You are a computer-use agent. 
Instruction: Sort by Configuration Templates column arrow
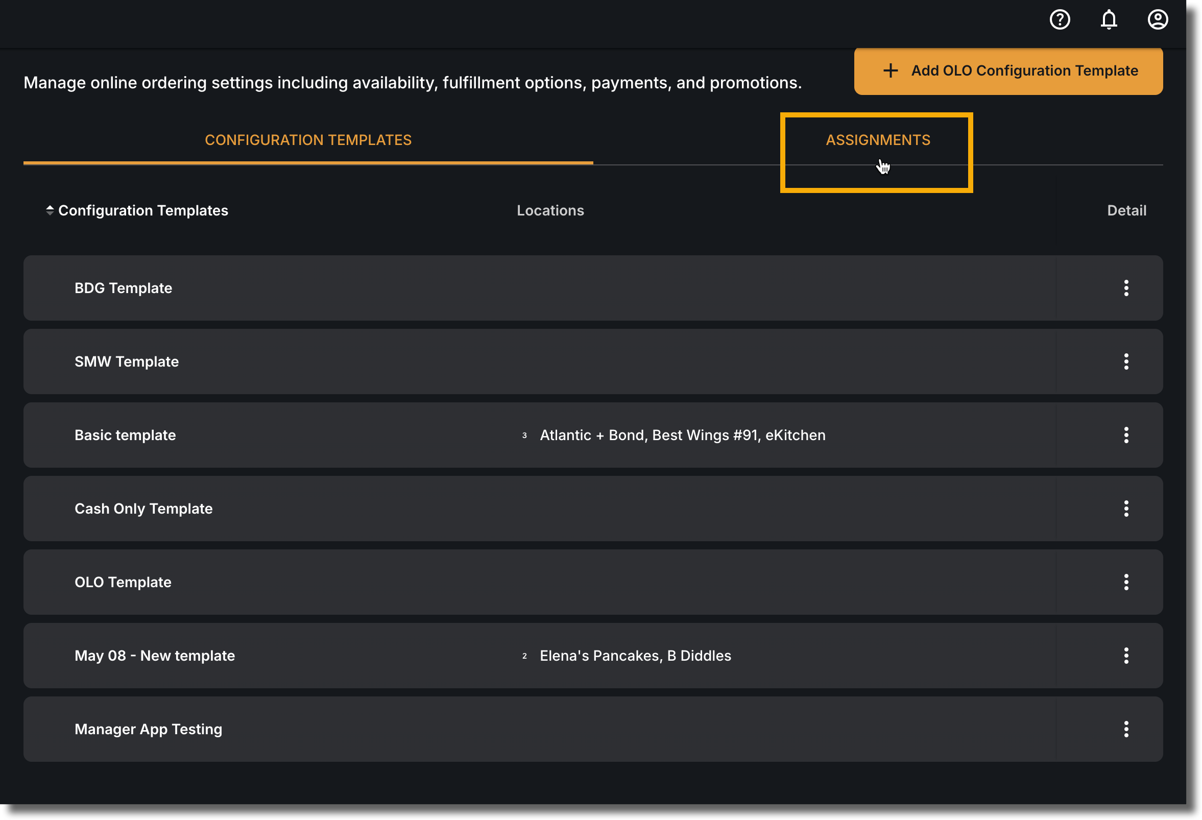[x=50, y=210]
